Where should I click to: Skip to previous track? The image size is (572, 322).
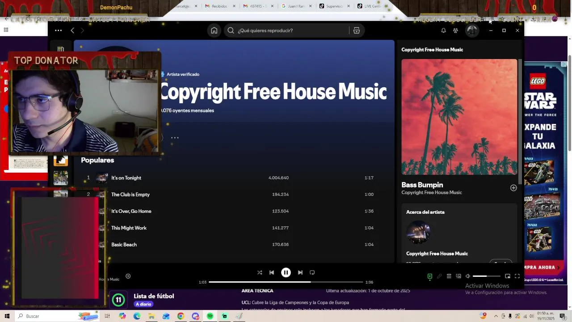click(x=271, y=272)
